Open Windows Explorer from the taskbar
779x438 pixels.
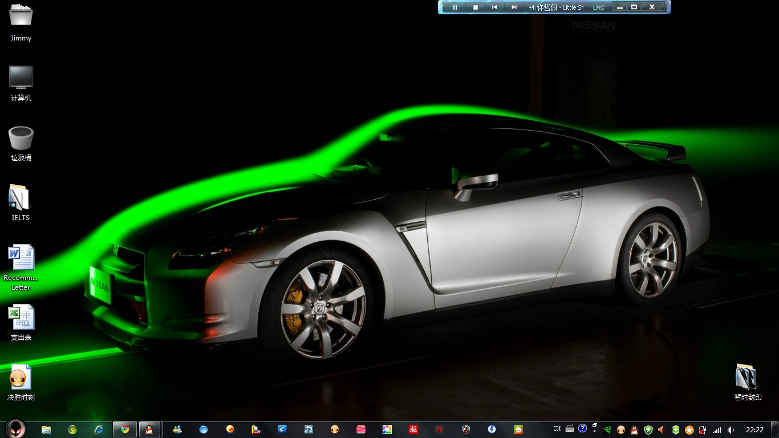coord(46,429)
